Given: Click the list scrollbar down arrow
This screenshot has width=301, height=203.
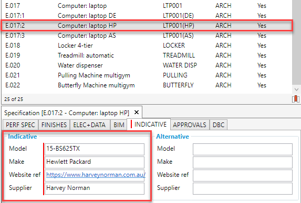Looking at the screenshot, I should pyautogui.click(x=296, y=89).
